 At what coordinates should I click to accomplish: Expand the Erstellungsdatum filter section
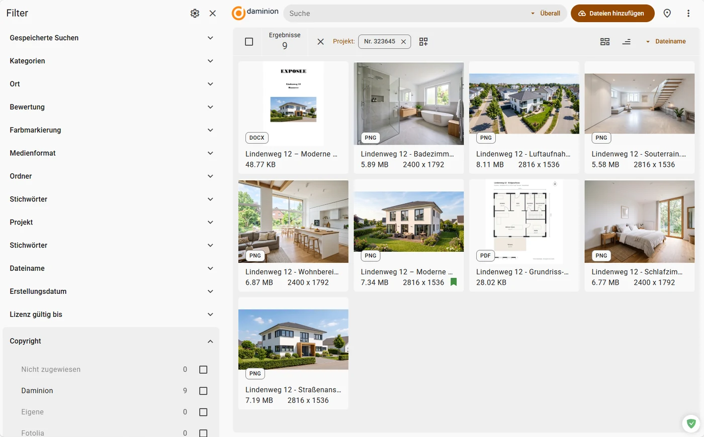click(111, 291)
